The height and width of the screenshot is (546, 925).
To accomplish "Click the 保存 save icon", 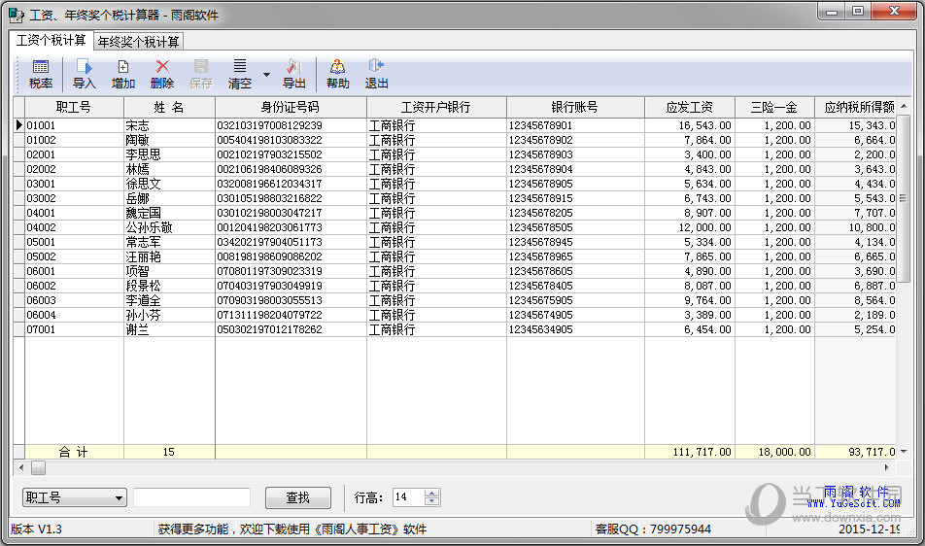I will [201, 74].
